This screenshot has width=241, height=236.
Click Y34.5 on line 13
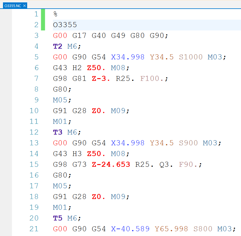(x=162, y=143)
